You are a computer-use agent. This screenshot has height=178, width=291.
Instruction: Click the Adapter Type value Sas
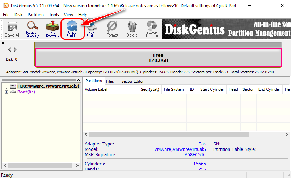point(202,144)
